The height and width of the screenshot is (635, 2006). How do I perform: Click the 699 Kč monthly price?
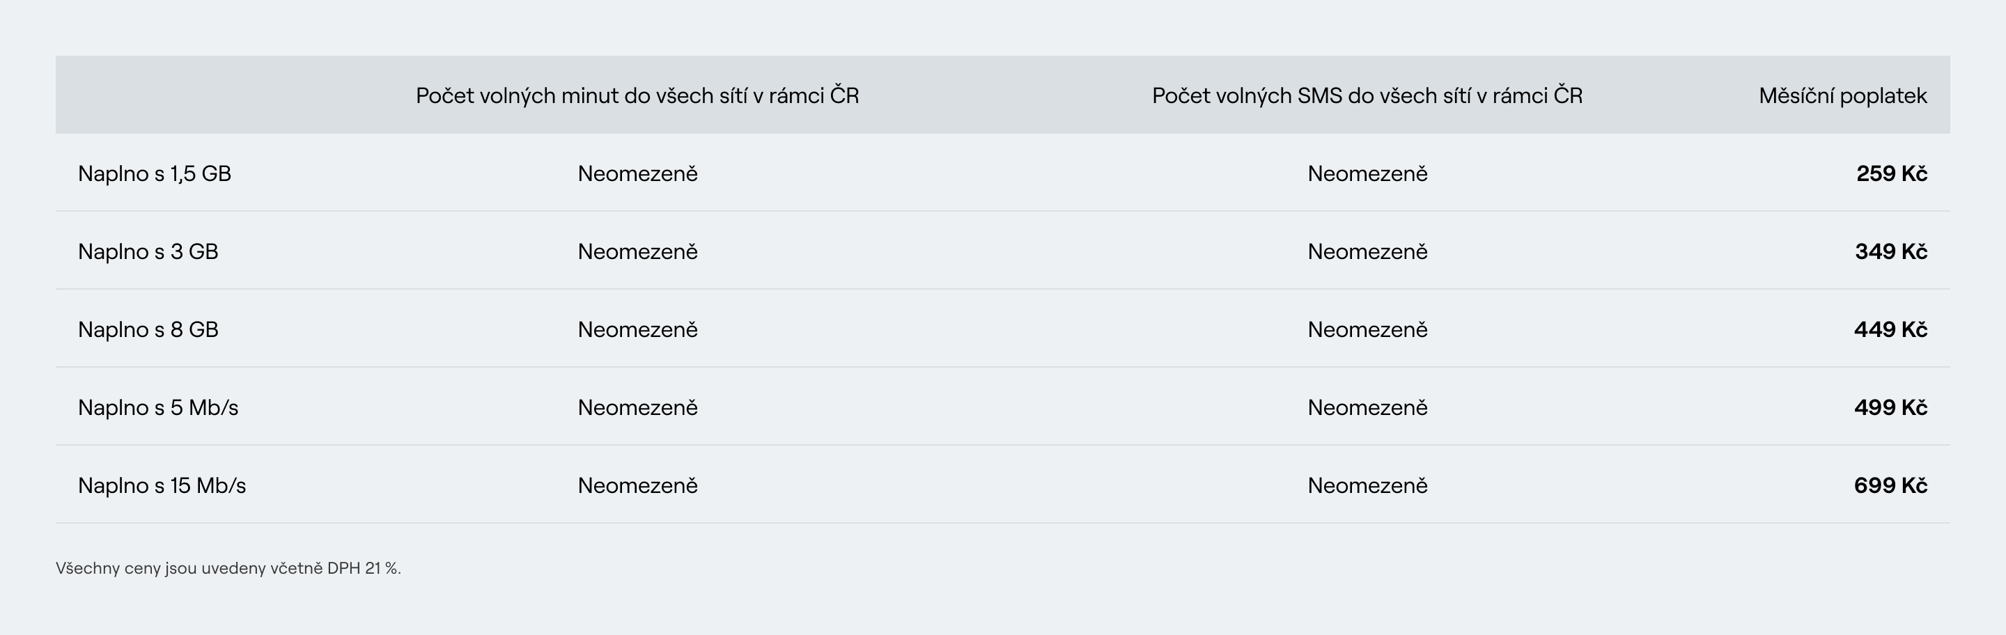point(1891,485)
